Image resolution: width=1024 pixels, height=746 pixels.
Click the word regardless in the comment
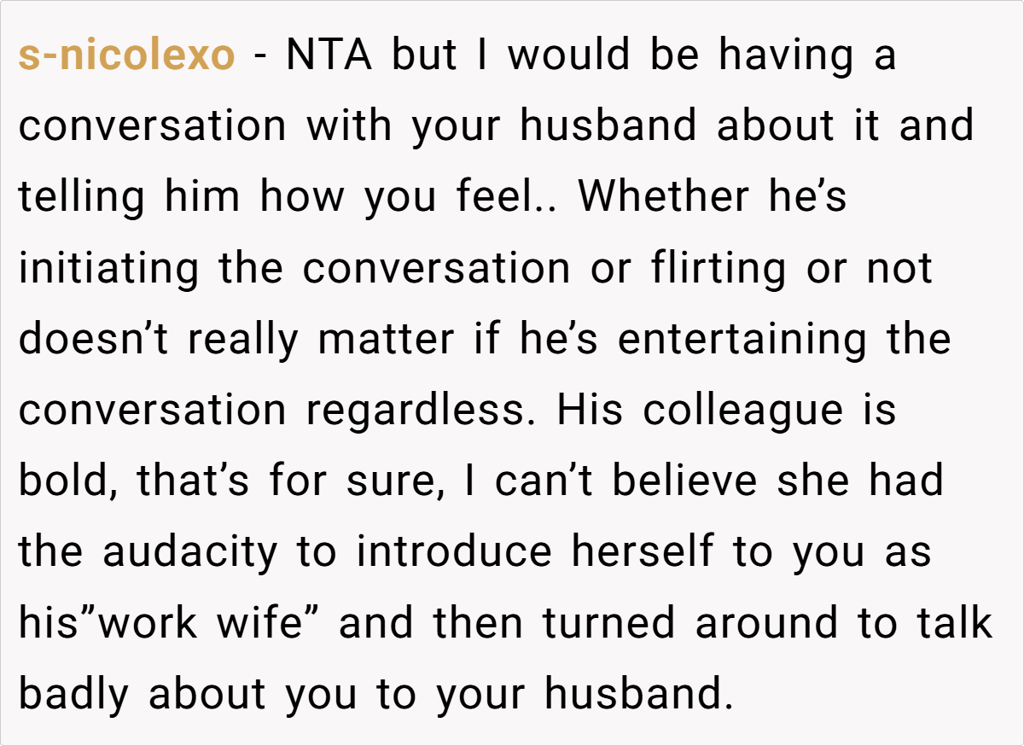[x=413, y=411]
